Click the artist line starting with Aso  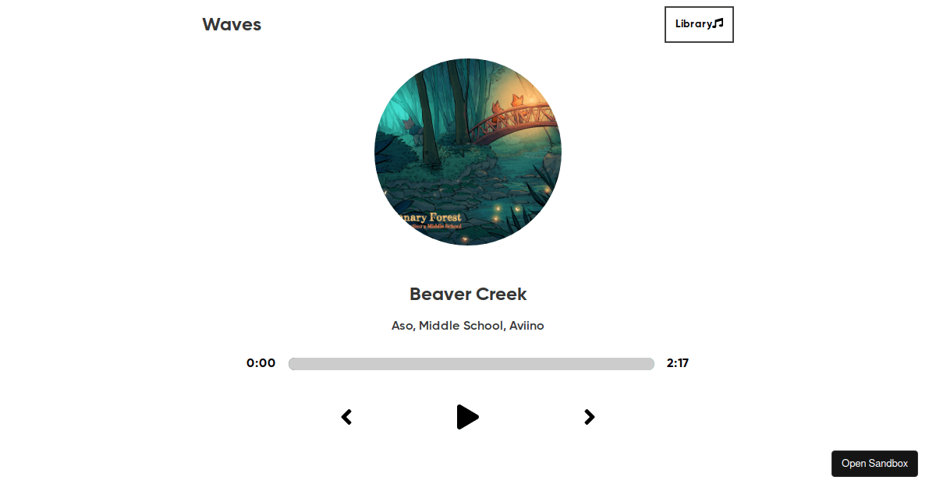[x=468, y=326]
